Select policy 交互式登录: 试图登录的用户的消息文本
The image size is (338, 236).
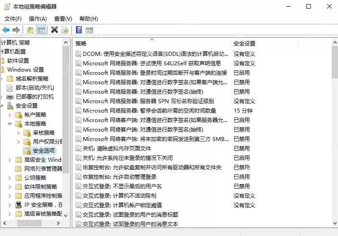pyautogui.click(x=131, y=224)
